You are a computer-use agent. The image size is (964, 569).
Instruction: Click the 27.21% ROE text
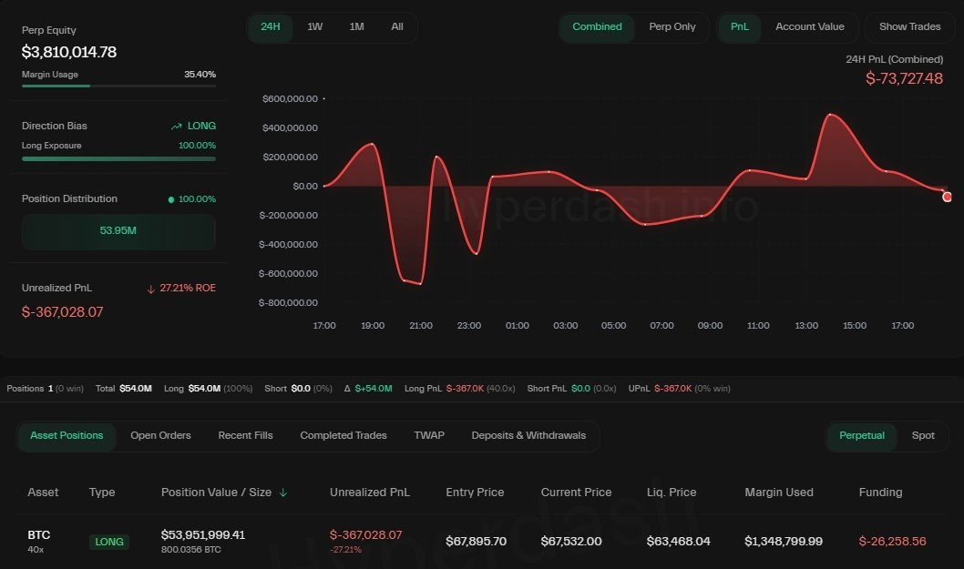pyautogui.click(x=188, y=289)
